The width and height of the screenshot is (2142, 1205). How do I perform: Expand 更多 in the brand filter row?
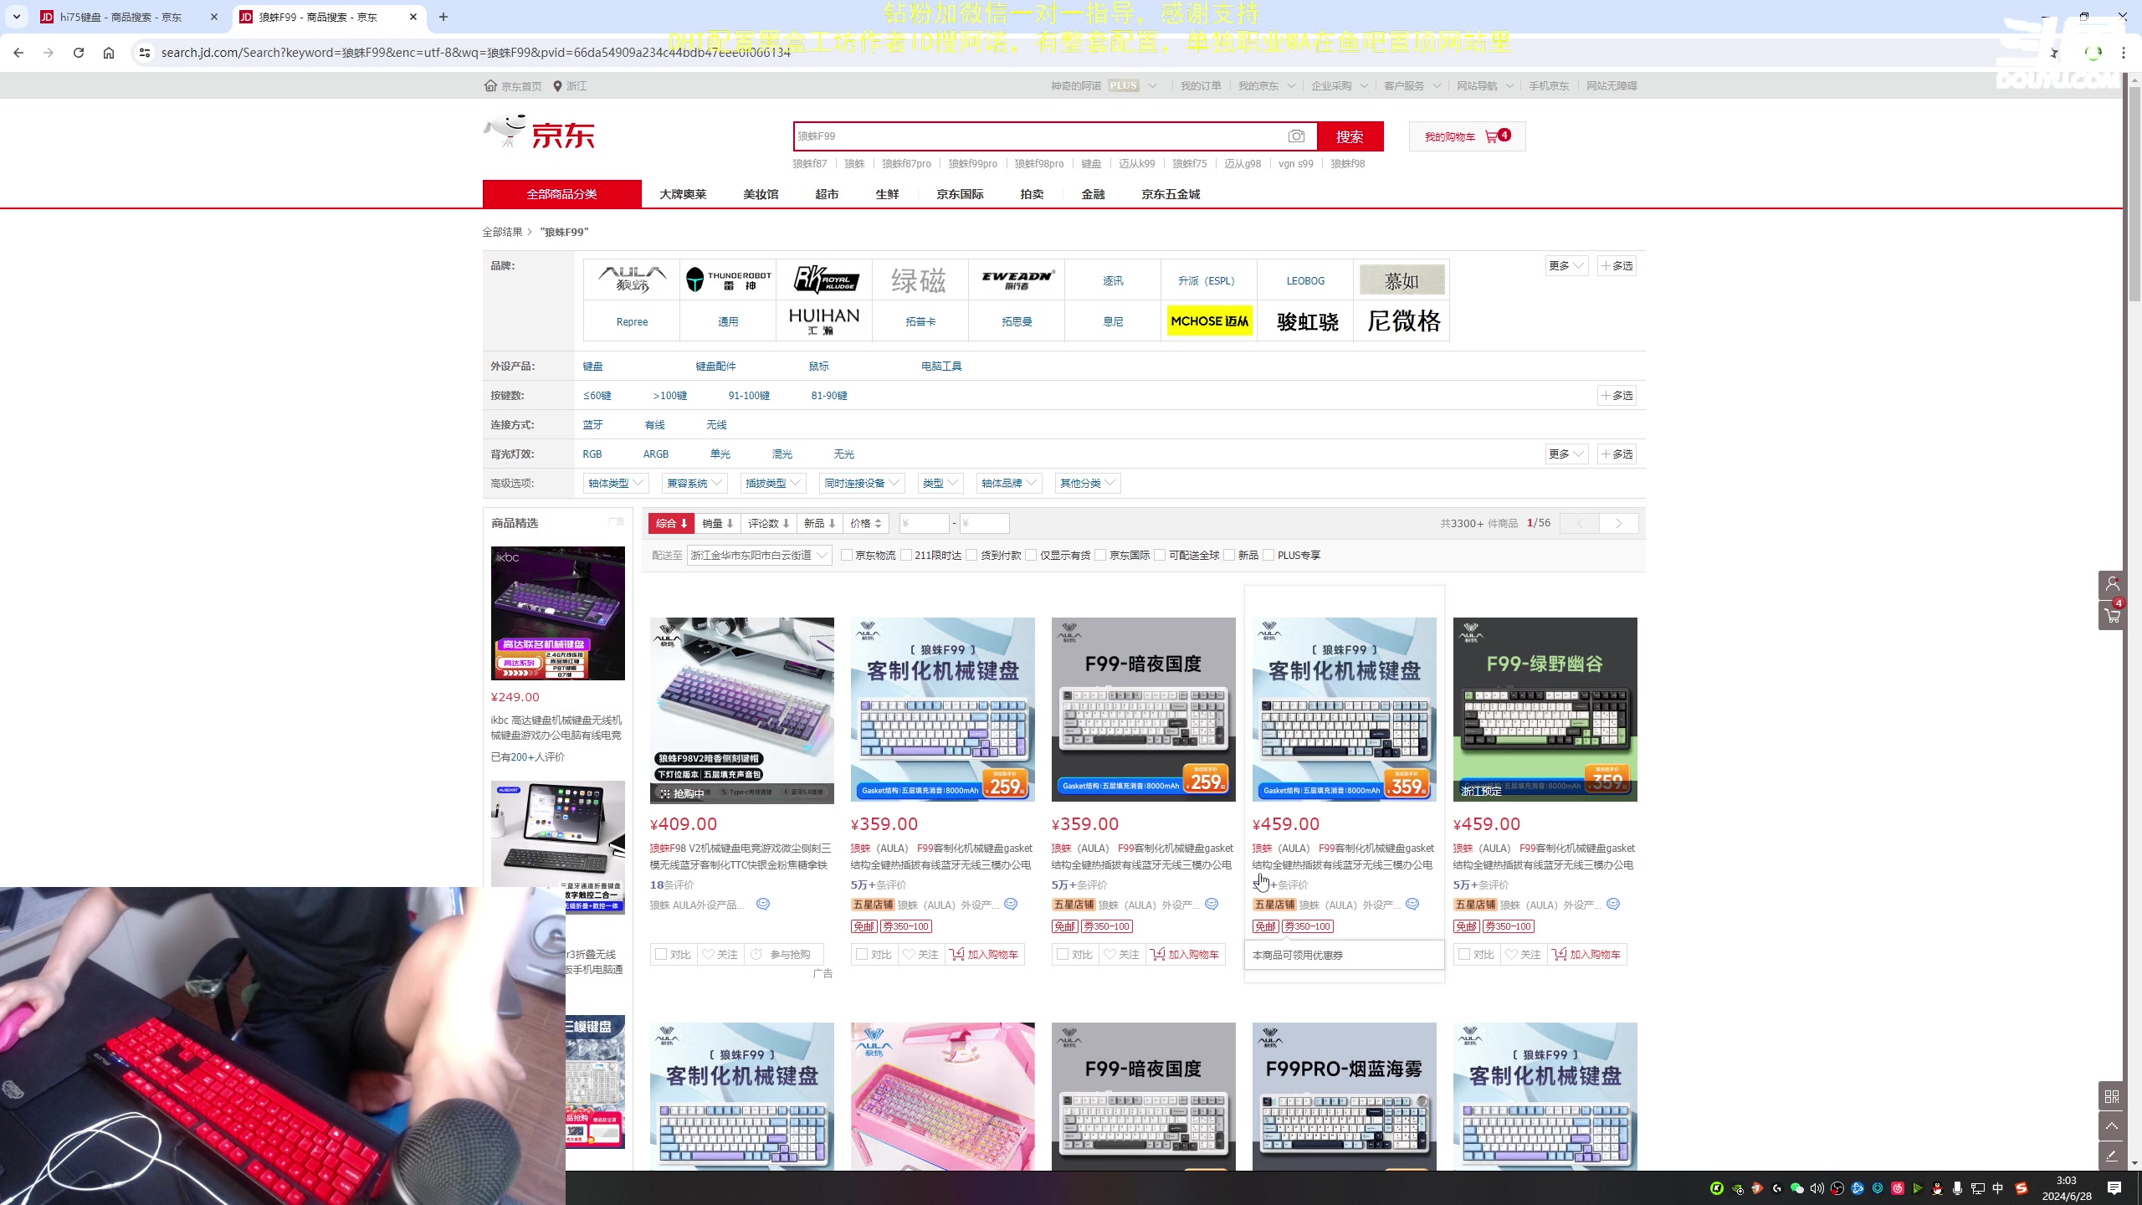coord(1566,266)
